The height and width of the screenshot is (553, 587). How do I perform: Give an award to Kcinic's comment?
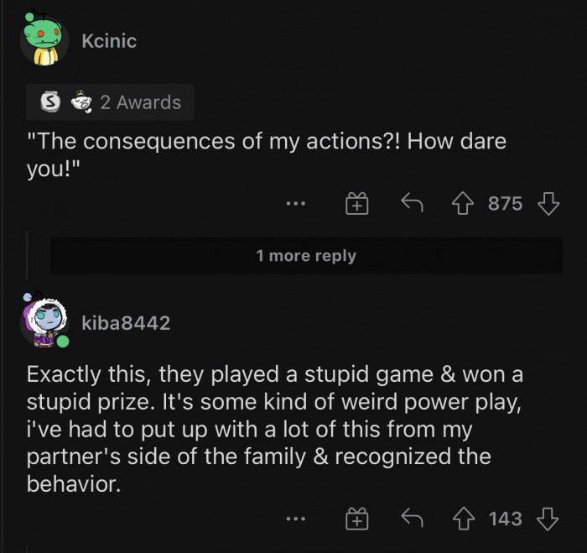pos(357,204)
